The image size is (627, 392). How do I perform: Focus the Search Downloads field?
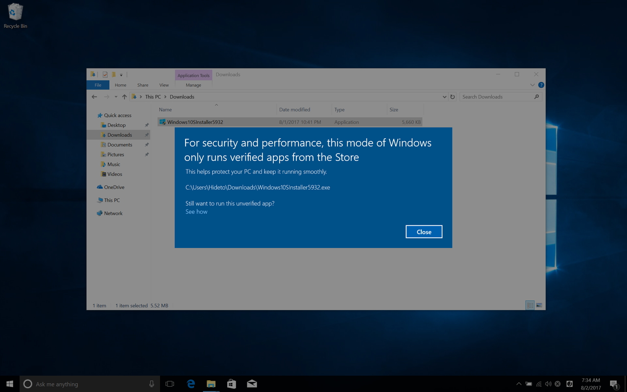(501, 97)
